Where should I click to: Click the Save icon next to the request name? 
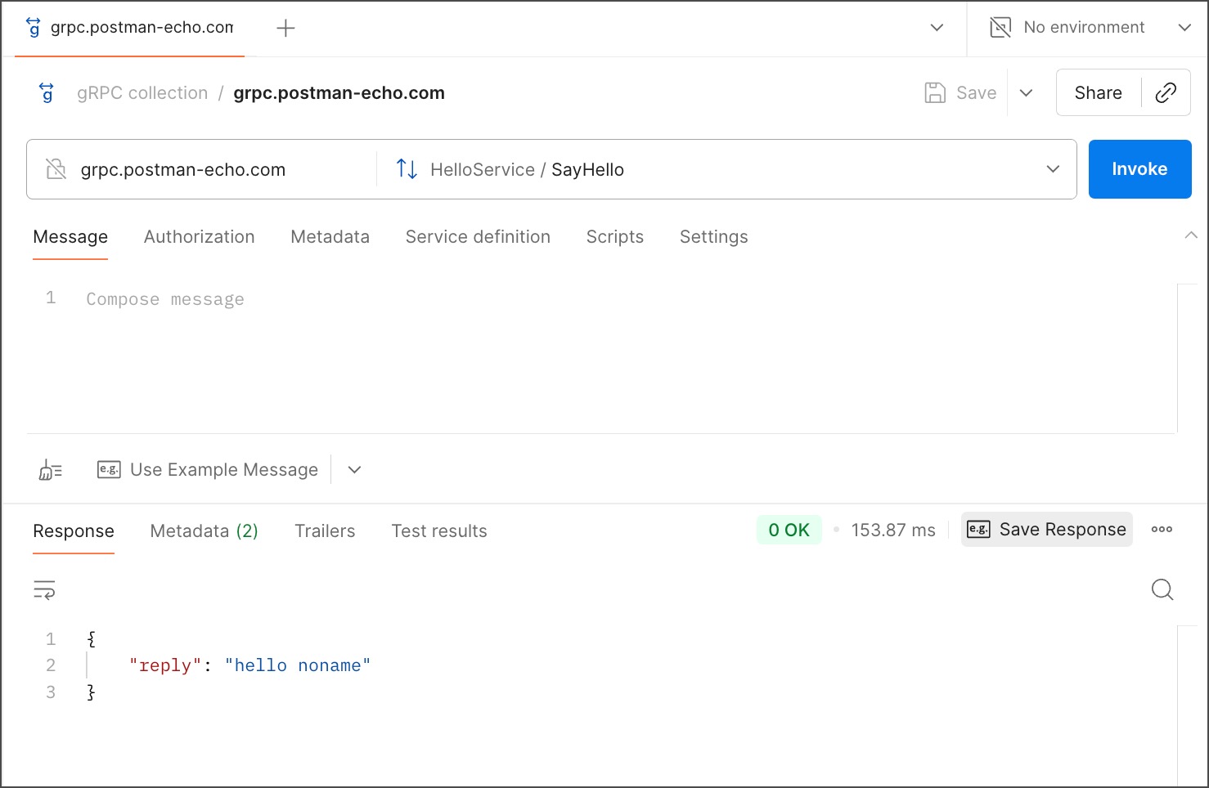tap(934, 92)
